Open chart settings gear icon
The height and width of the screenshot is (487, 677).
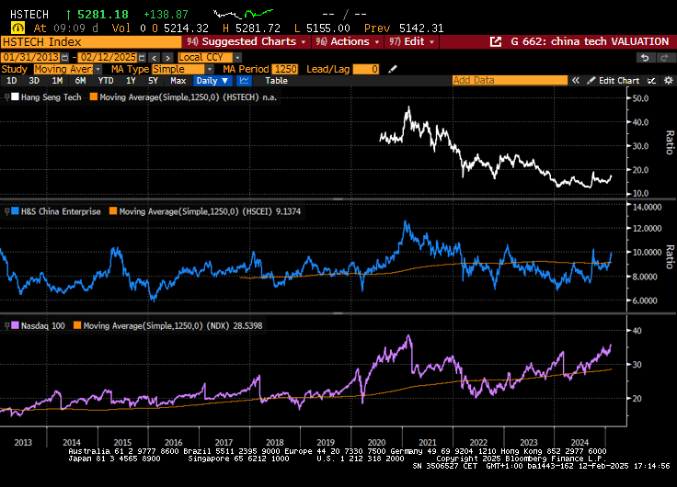point(669,81)
